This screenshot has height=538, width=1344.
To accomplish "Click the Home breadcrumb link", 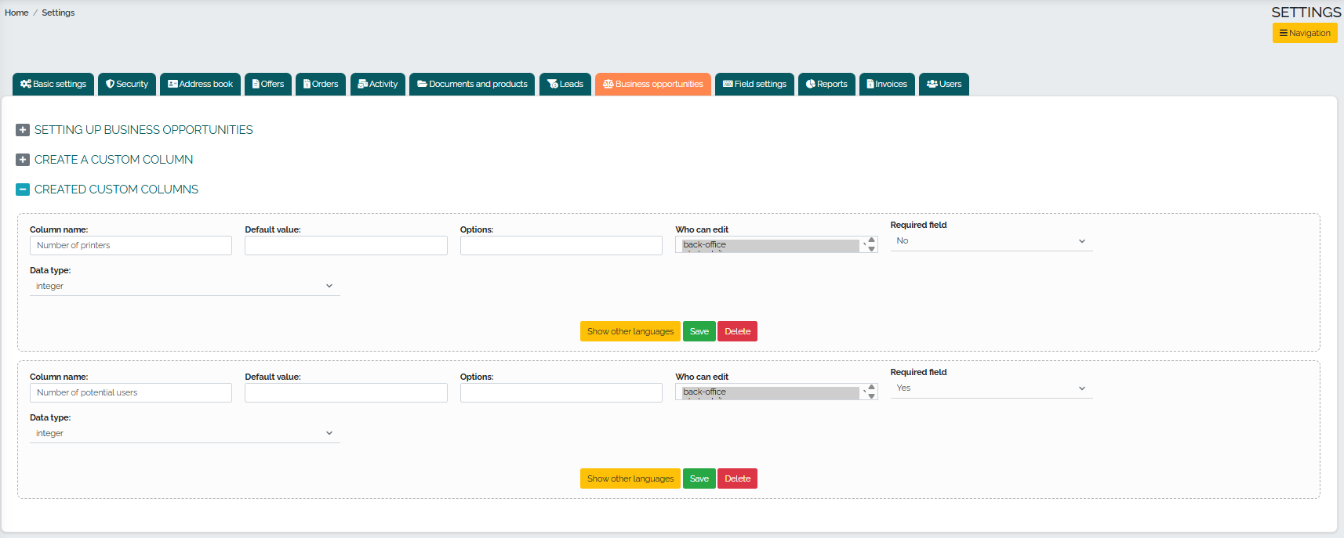I will tap(16, 13).
